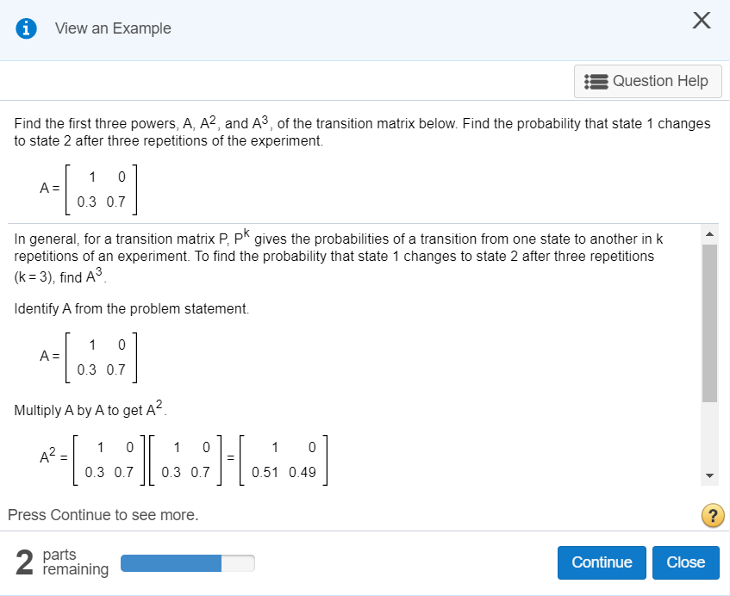Click the scrollbar down arrow
The image size is (730, 596).
(708, 475)
